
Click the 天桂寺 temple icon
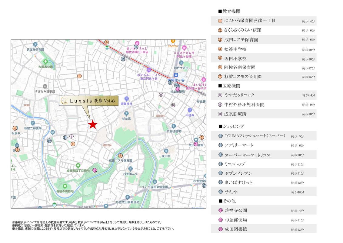[x=189, y=110]
